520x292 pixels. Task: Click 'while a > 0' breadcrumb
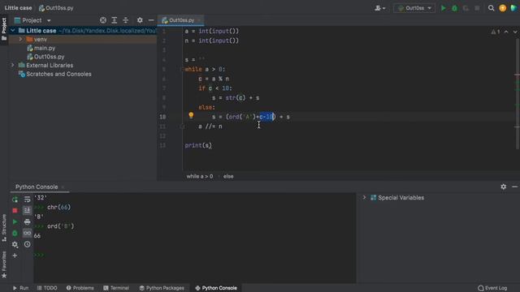click(200, 176)
